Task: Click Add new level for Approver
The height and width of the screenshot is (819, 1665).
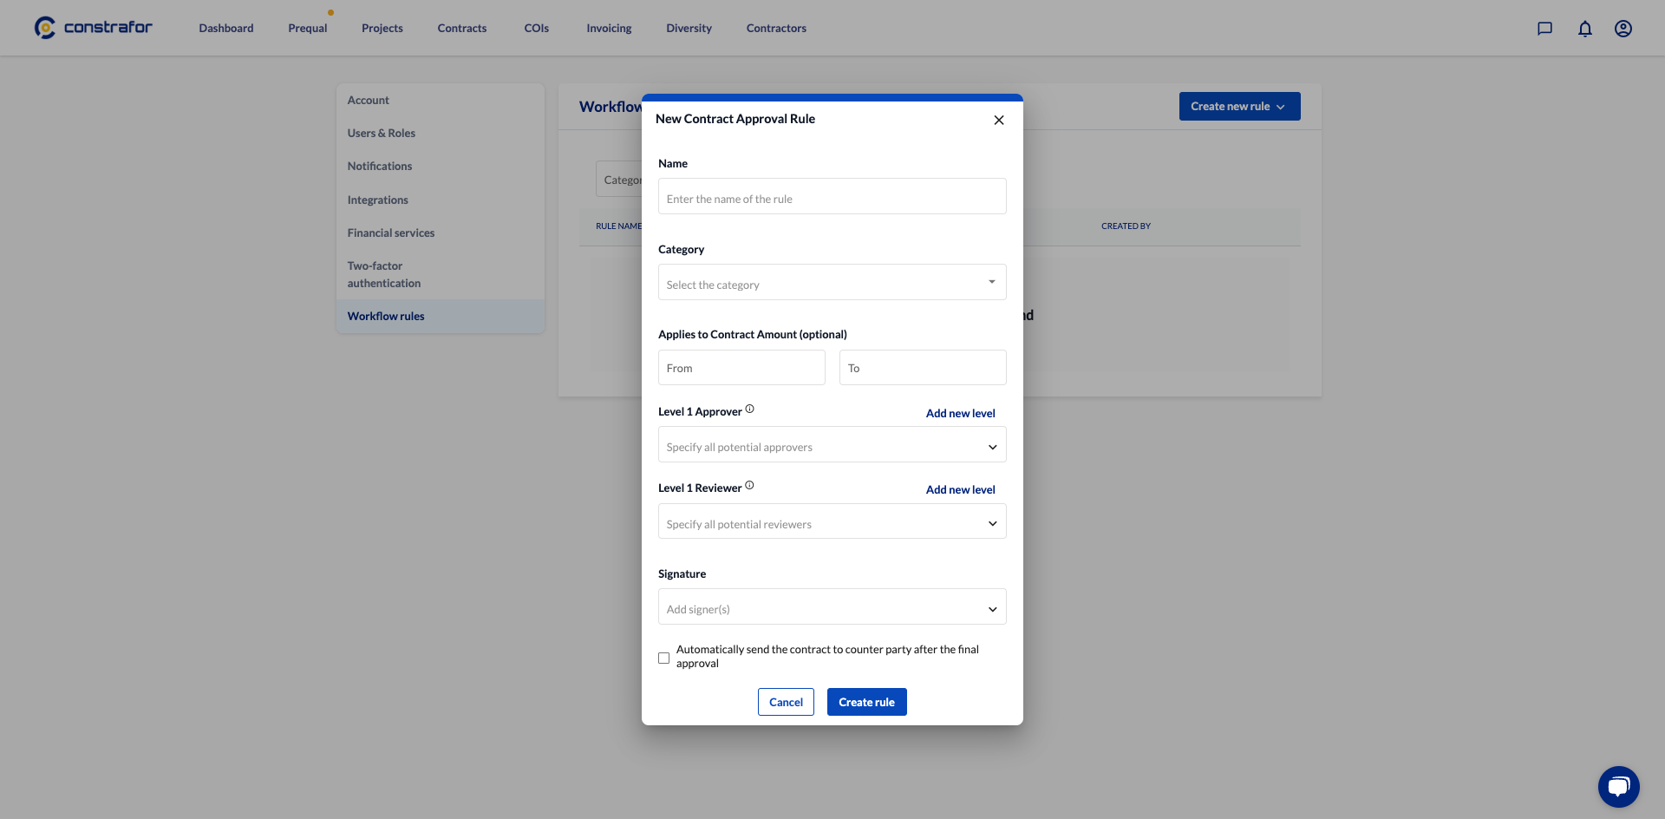Action: (960, 413)
